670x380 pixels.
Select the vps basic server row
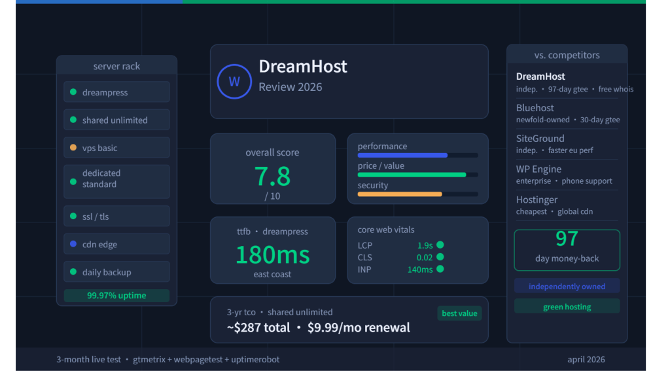click(x=116, y=147)
